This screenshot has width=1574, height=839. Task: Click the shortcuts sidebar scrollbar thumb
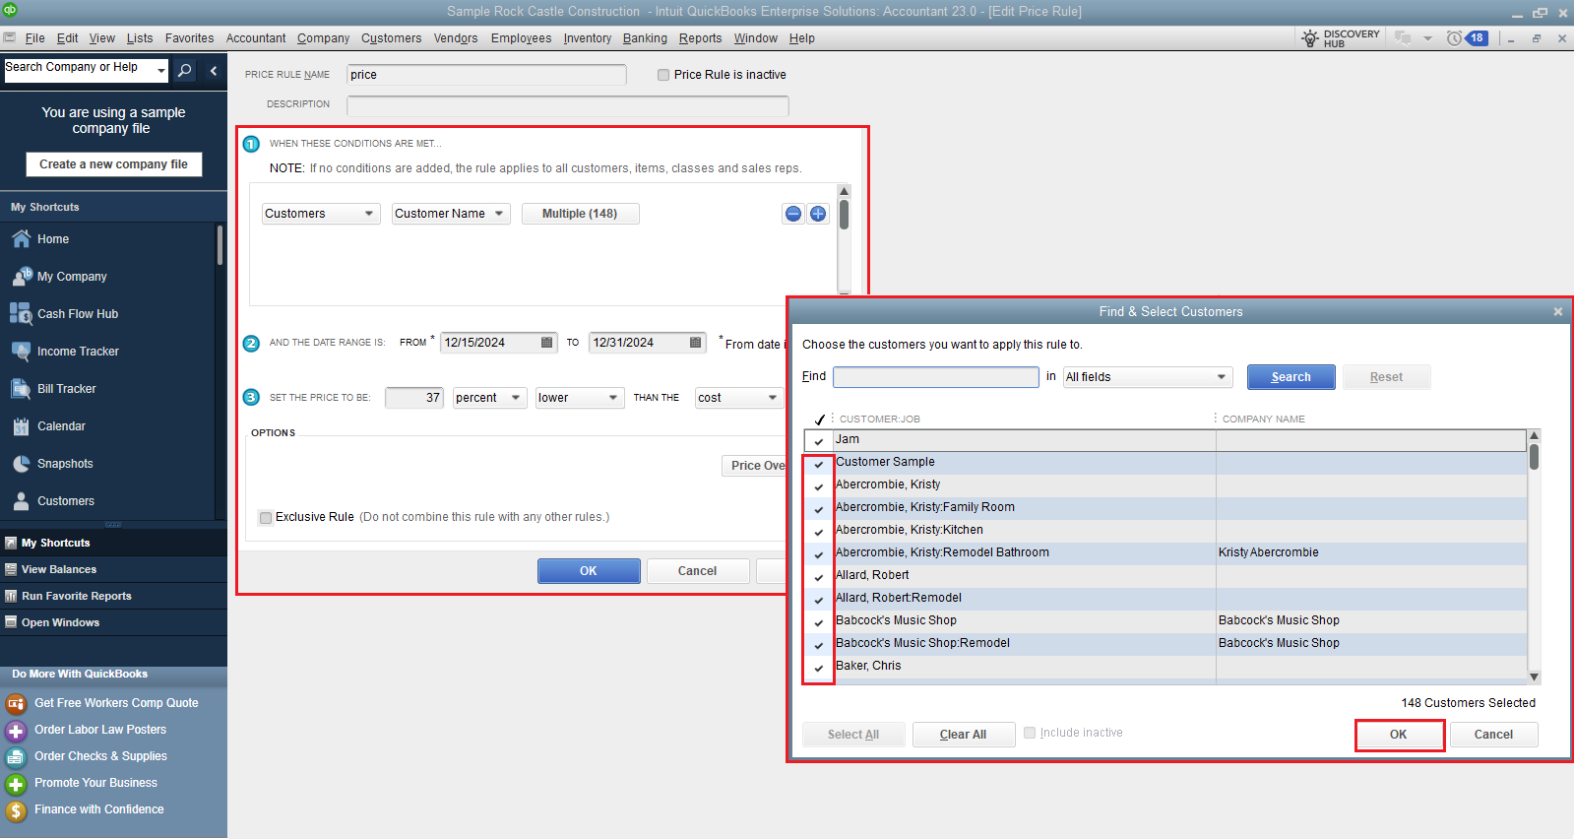coord(220,245)
